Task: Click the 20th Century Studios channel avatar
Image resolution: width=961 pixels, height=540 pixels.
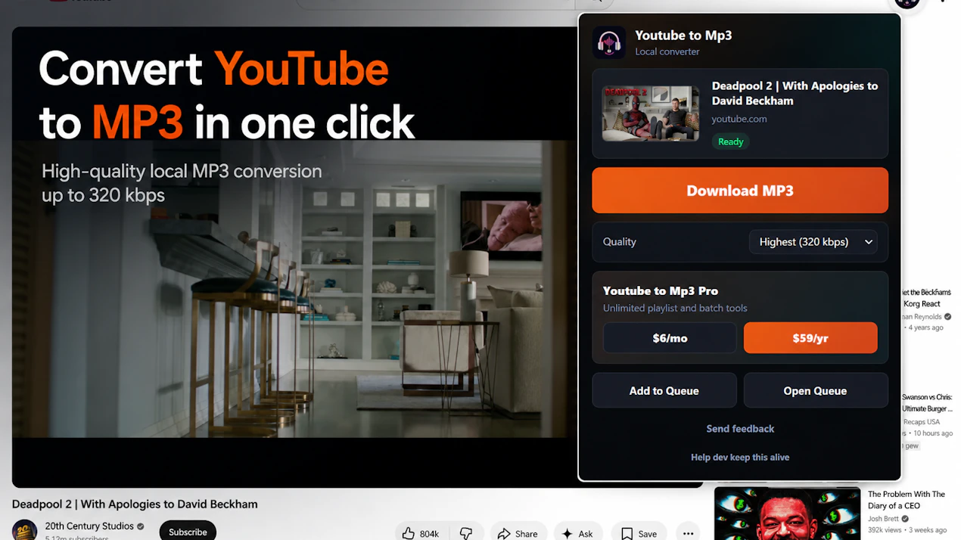Action: coord(24,530)
